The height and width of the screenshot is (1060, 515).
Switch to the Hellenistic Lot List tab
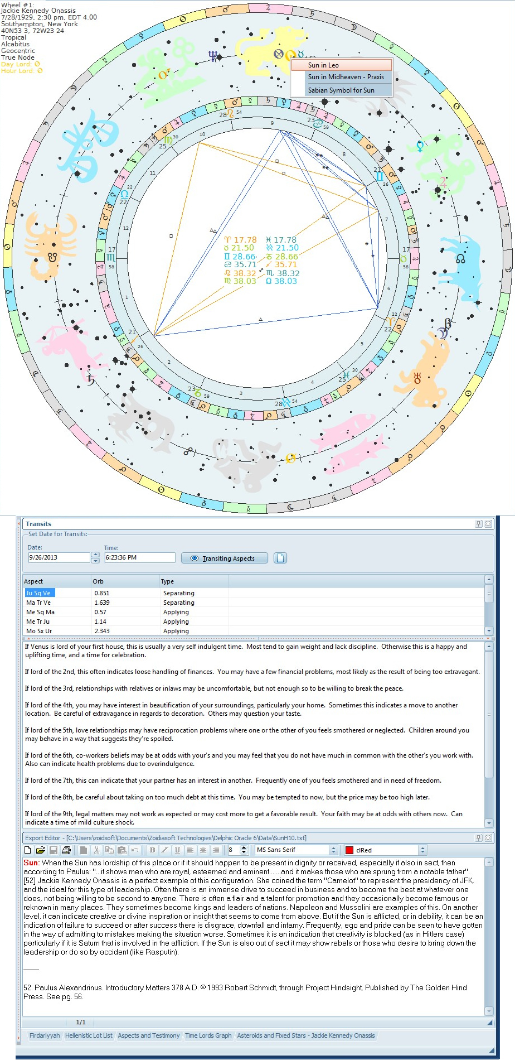(89, 1035)
